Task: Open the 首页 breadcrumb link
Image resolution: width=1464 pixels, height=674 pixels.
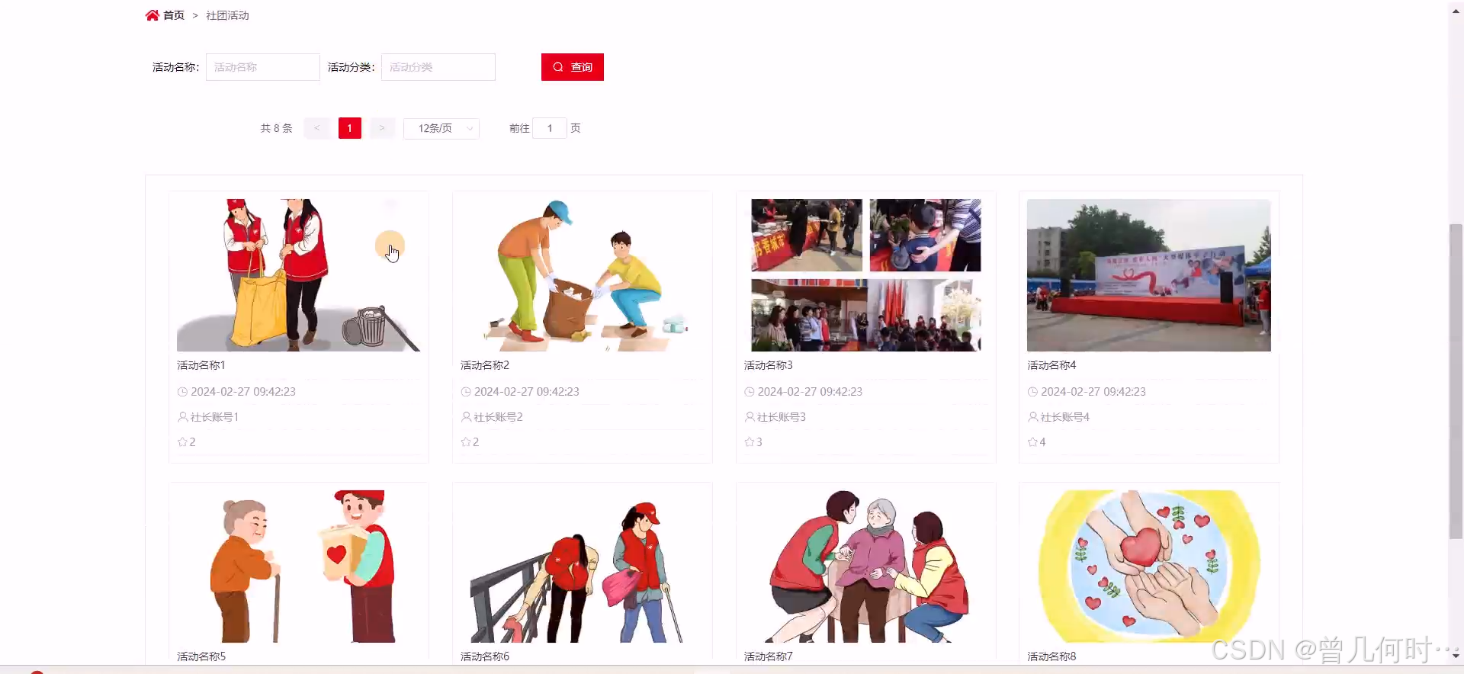Action: (174, 15)
